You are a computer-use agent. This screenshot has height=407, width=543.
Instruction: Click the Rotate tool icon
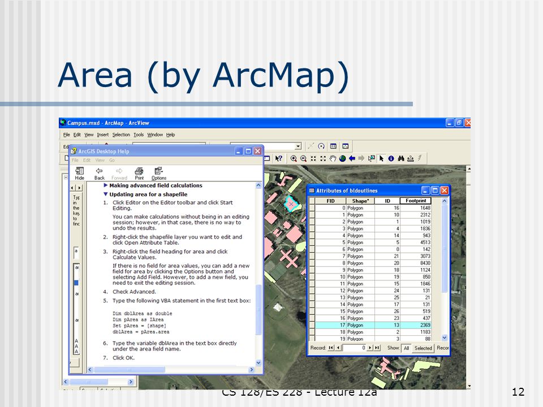(x=321, y=146)
